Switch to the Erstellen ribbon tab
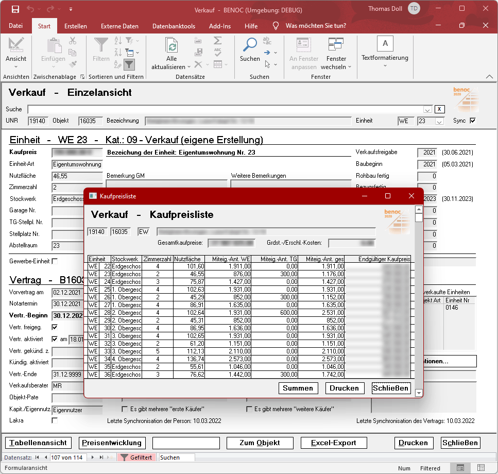The width and height of the screenshot is (498, 474). pyautogui.click(x=75, y=26)
